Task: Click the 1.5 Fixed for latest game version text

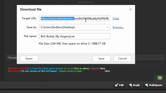Action: [x=46, y=68]
